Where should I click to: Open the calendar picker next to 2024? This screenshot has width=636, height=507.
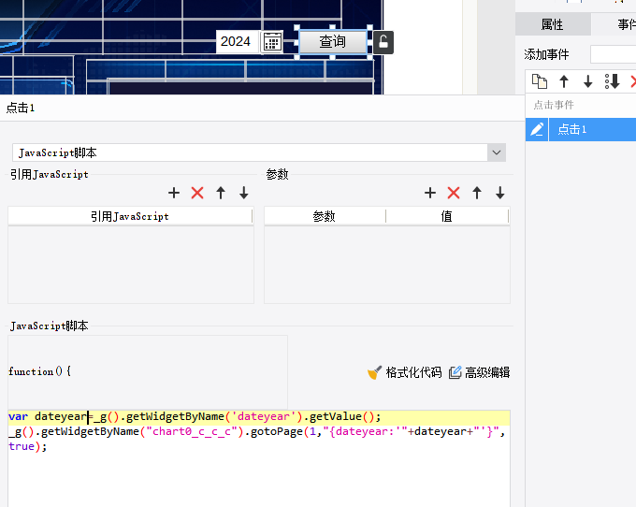(x=272, y=41)
